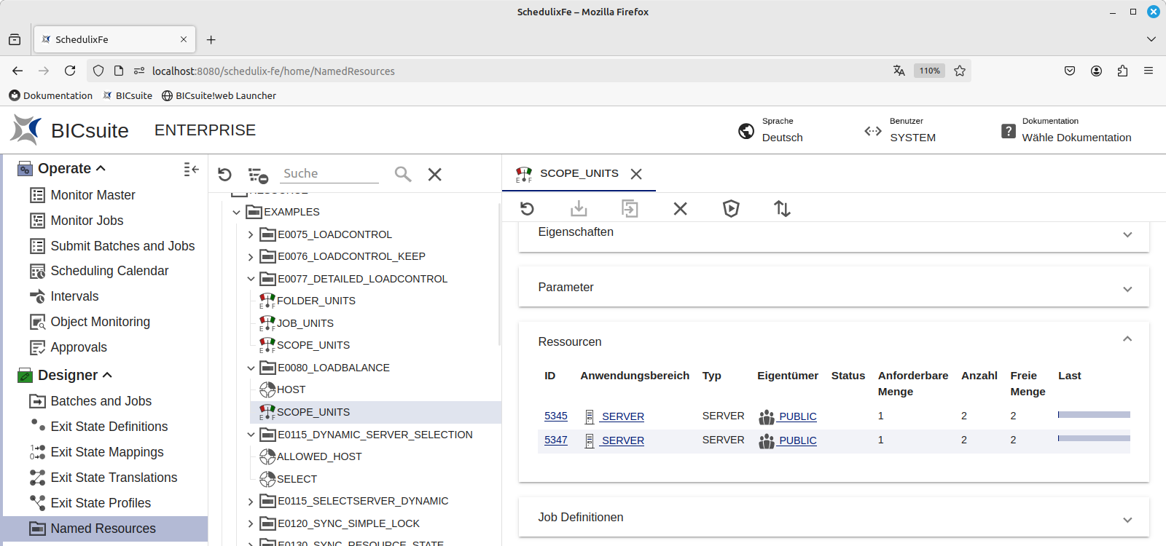This screenshot has width=1166, height=546.
Task: Click into the Suche search field
Action: 330,173
